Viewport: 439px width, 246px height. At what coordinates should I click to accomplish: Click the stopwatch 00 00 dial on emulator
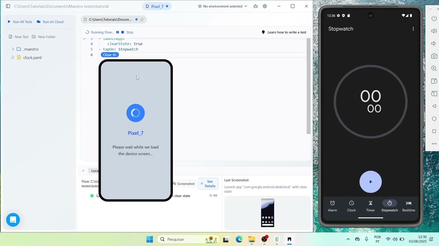point(370,102)
